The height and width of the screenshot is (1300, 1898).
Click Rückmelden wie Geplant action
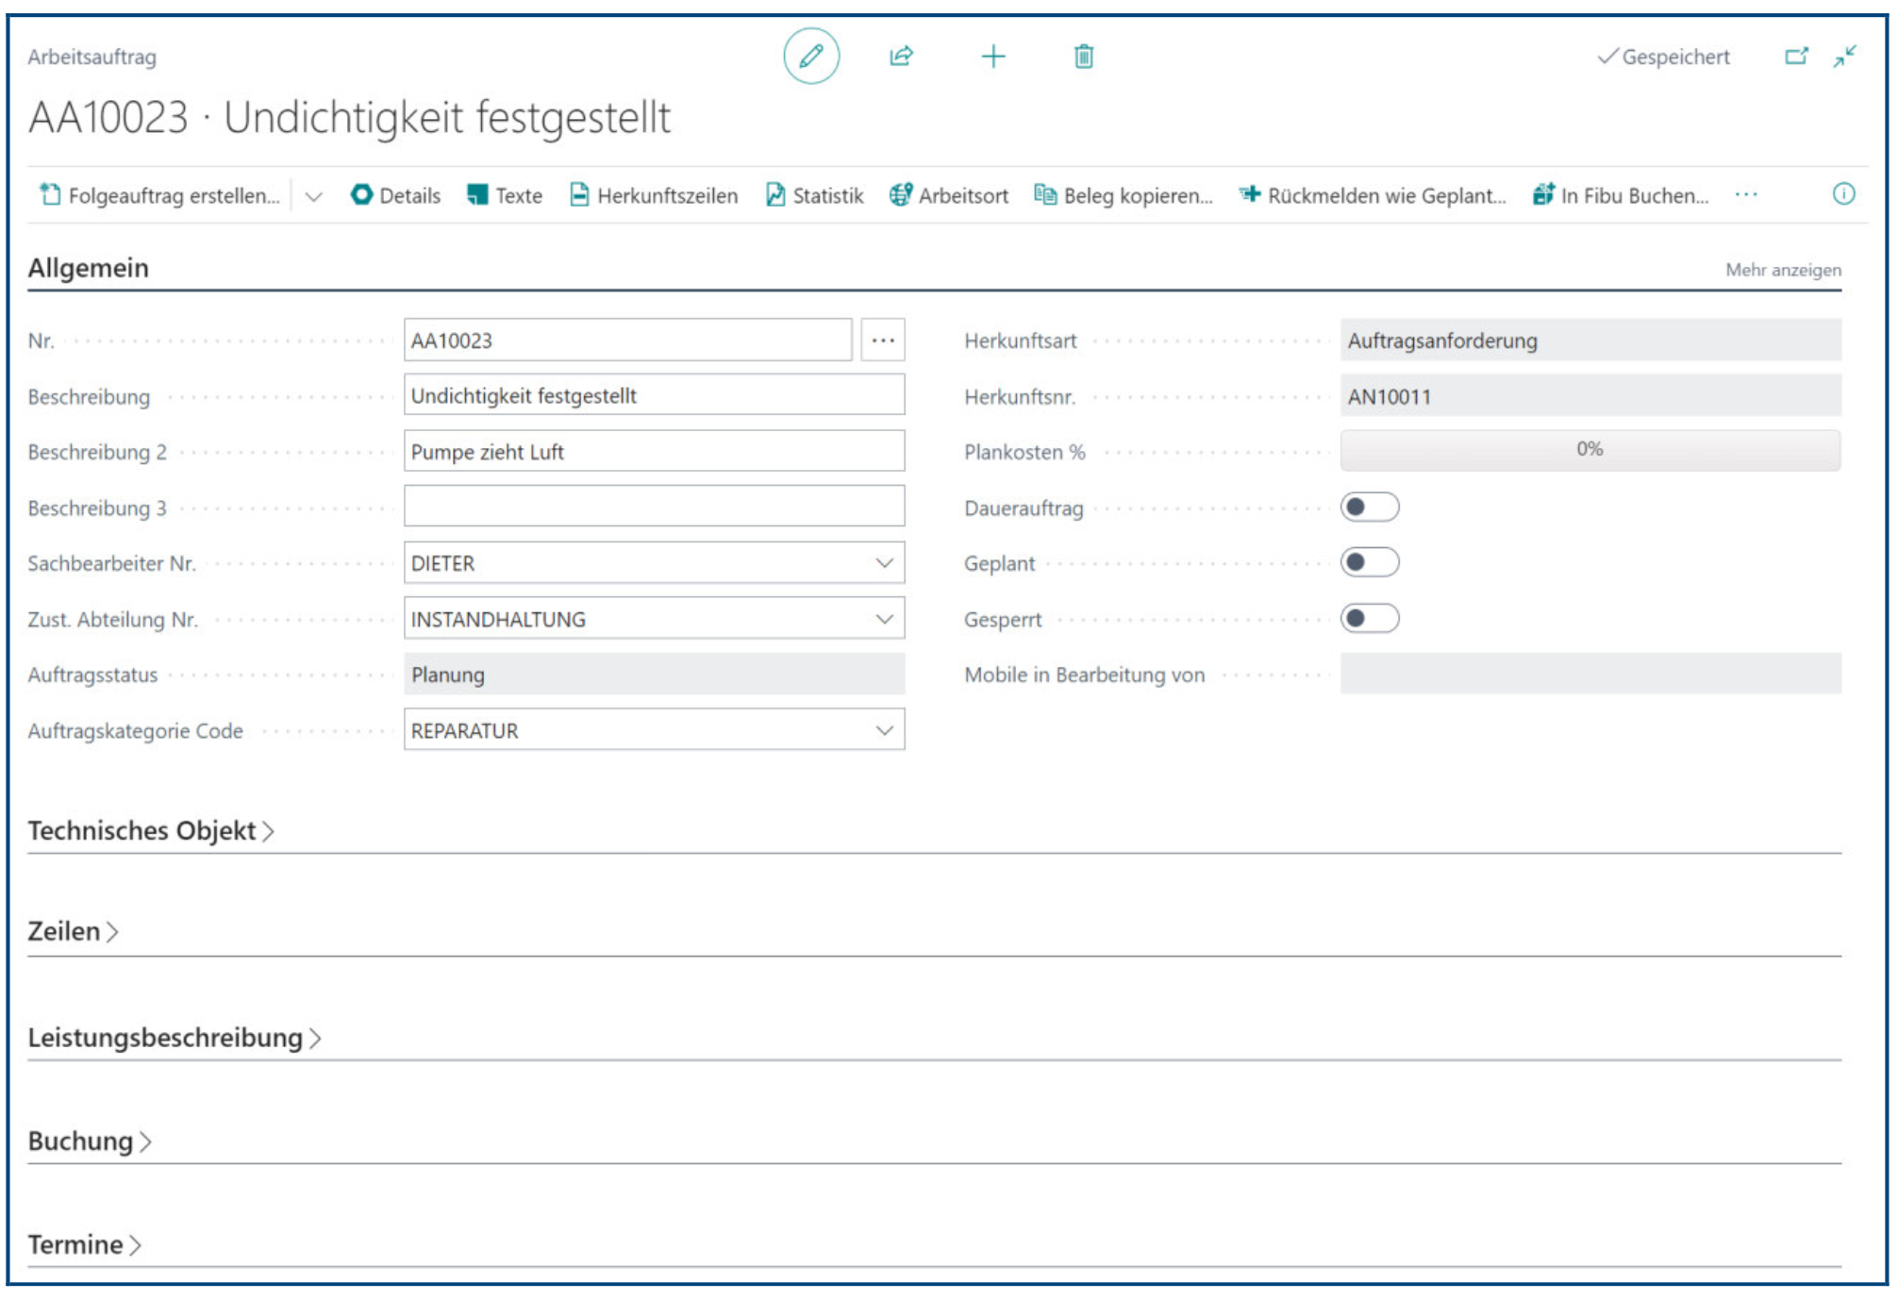[1373, 195]
